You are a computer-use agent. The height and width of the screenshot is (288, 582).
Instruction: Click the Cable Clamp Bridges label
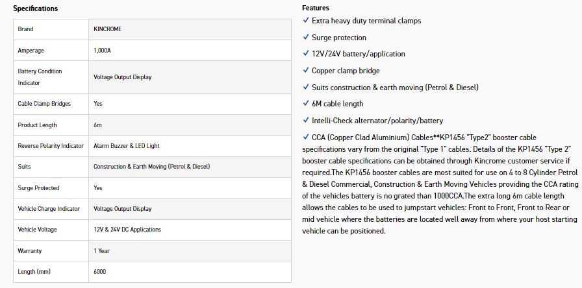pos(44,104)
